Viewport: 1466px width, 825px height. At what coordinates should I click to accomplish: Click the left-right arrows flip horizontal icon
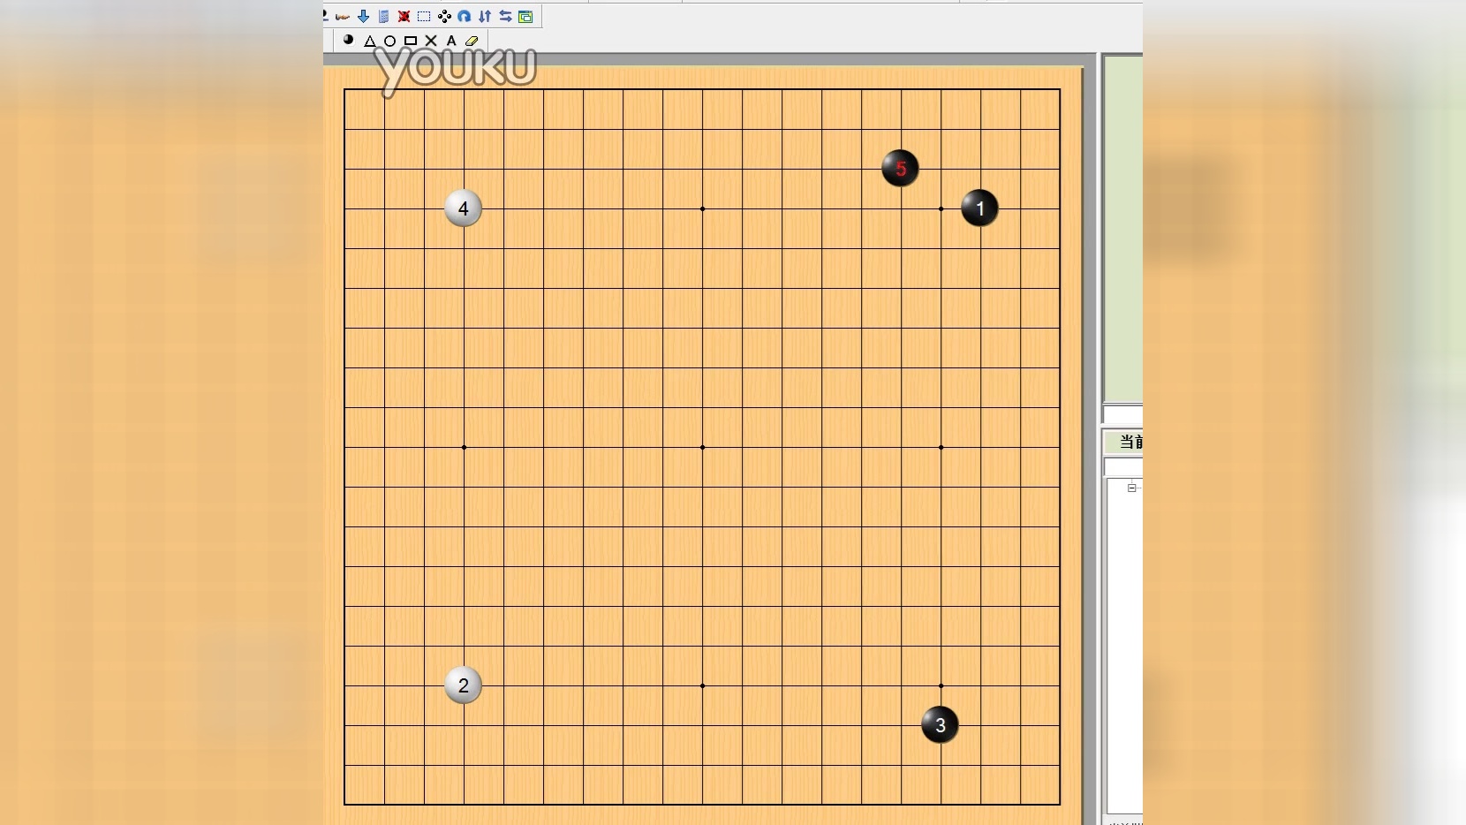pos(505,16)
